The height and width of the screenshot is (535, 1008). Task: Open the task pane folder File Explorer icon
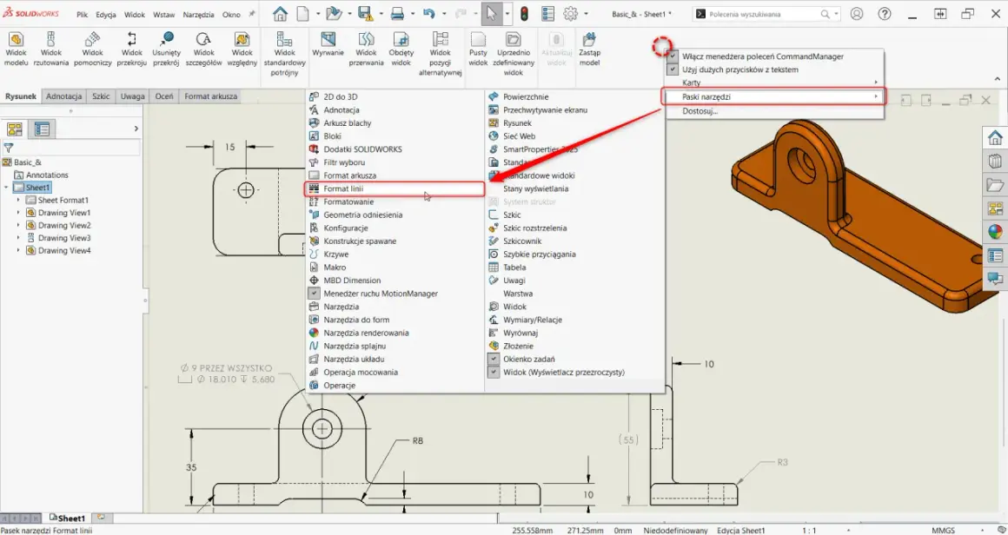pos(994,185)
